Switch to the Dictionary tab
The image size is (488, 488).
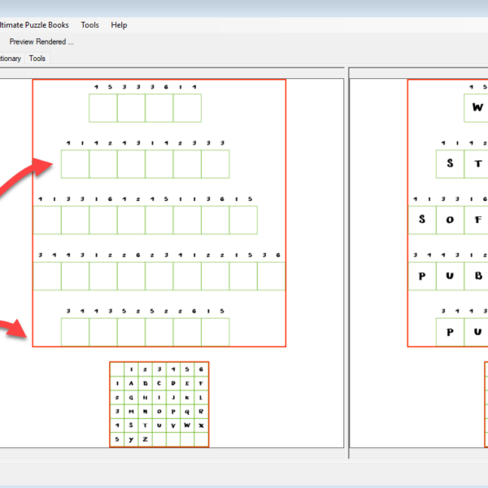tap(10, 59)
